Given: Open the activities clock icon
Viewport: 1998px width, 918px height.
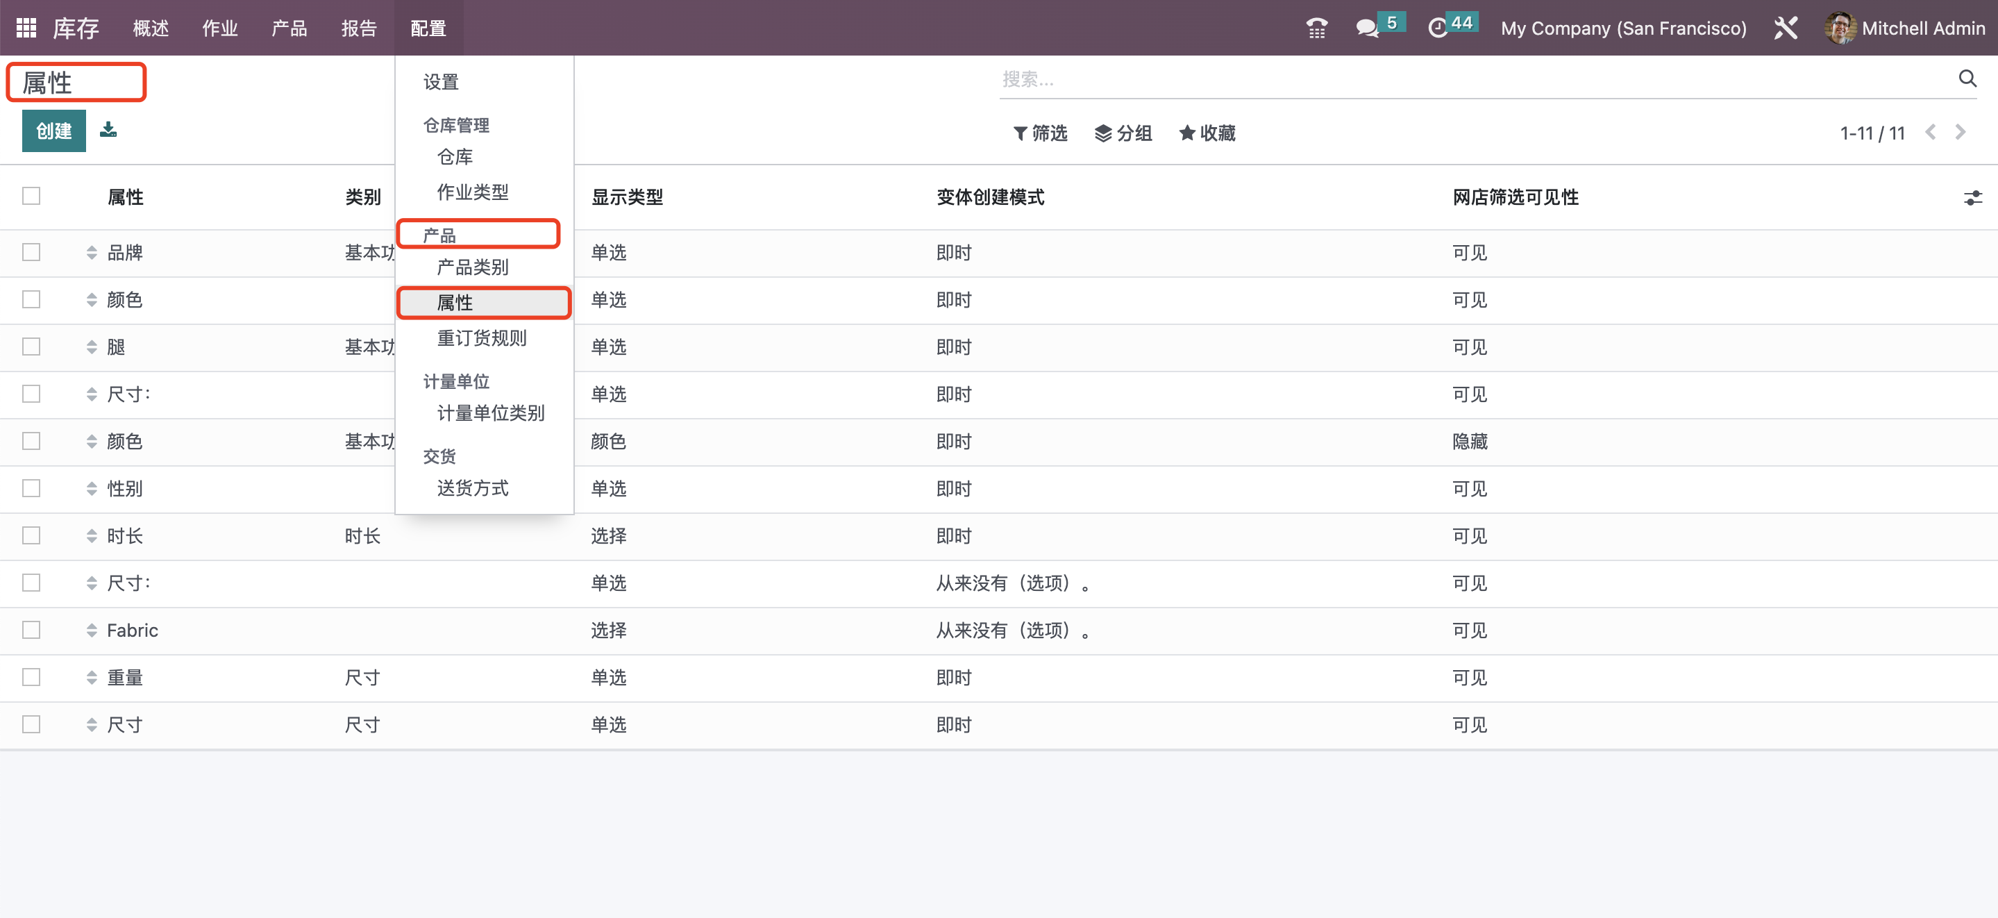Looking at the screenshot, I should pyautogui.click(x=1437, y=28).
